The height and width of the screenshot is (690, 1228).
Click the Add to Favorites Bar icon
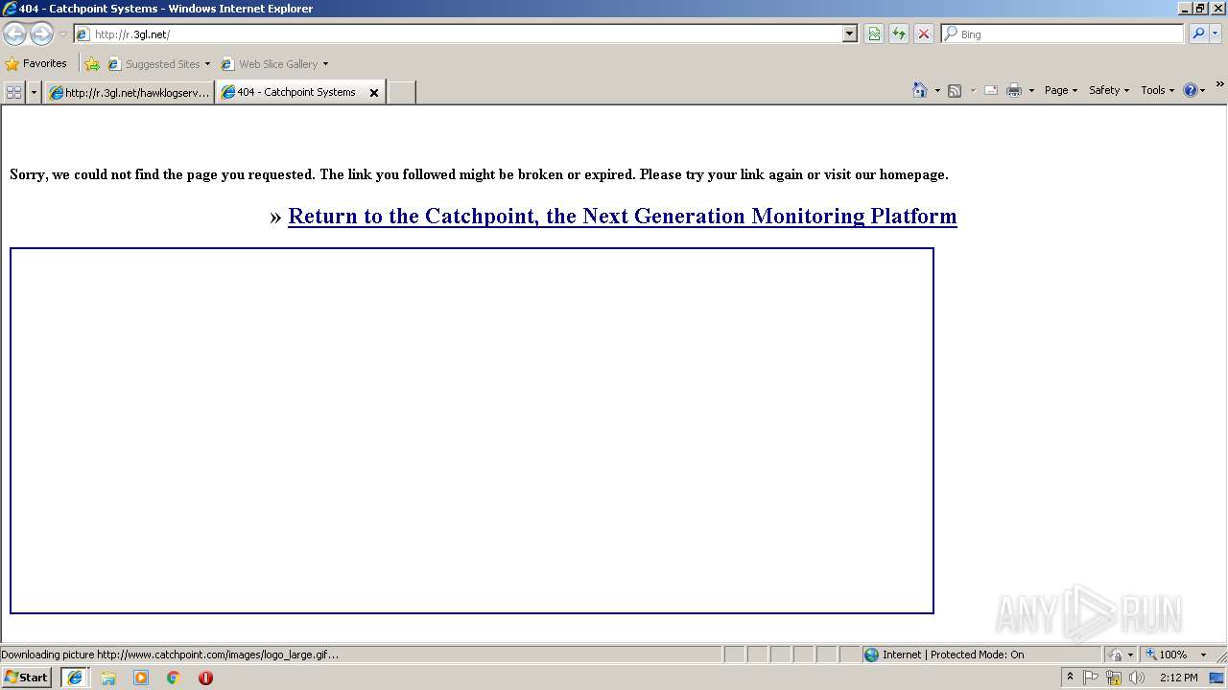(92, 64)
